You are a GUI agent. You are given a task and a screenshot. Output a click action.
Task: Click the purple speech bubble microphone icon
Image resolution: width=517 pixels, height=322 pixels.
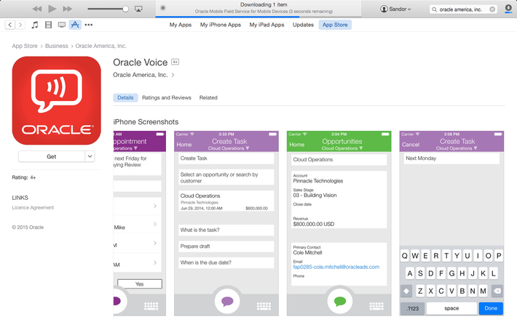click(x=227, y=301)
